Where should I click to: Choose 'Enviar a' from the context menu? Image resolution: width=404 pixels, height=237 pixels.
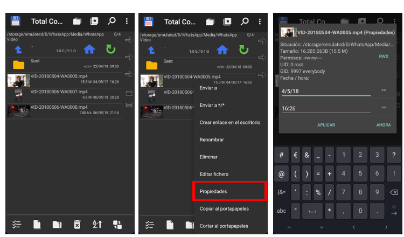point(230,88)
